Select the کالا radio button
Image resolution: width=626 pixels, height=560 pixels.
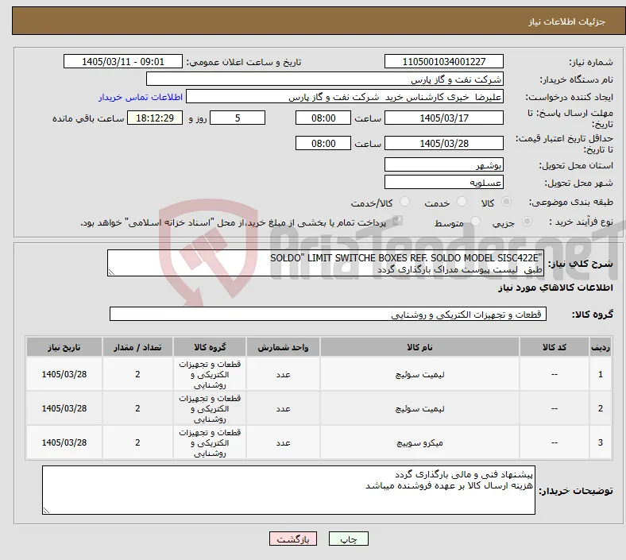(x=506, y=202)
